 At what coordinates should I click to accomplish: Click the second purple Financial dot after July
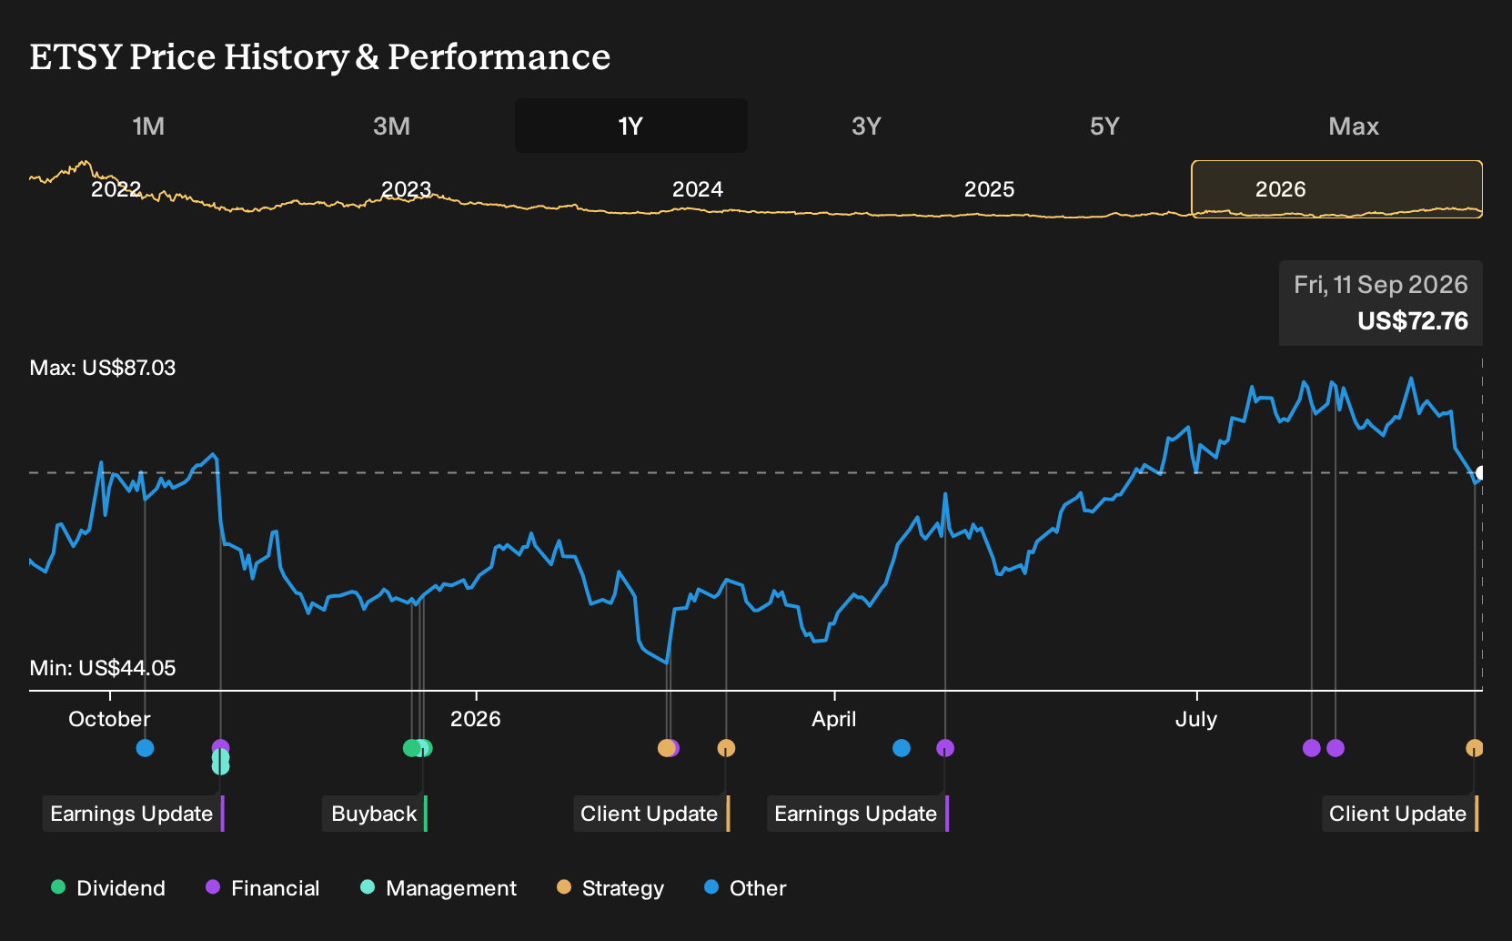1336,748
